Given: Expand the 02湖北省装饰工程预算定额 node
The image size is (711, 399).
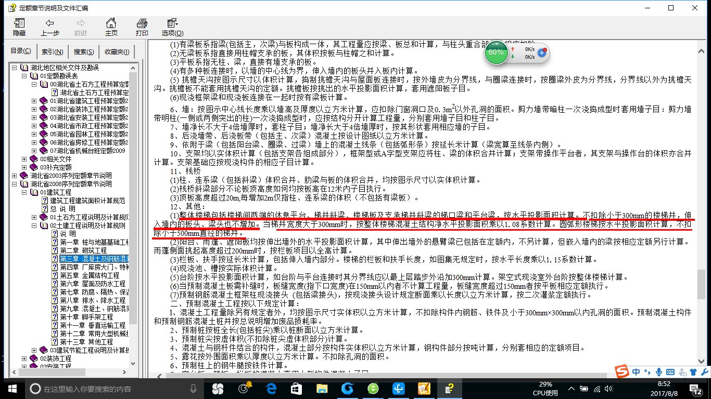Looking at the screenshot, I should (x=33, y=109).
